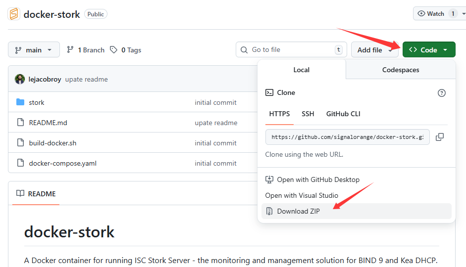Viewport: 466px width, 267px height.
Task: Click the Watch count badge showing 1
Action: pos(453,14)
